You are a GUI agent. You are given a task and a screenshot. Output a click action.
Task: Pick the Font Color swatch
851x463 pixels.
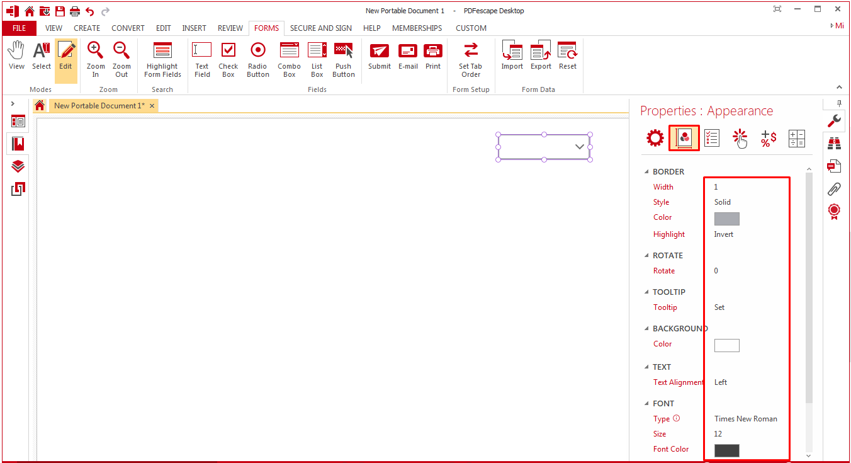726,450
